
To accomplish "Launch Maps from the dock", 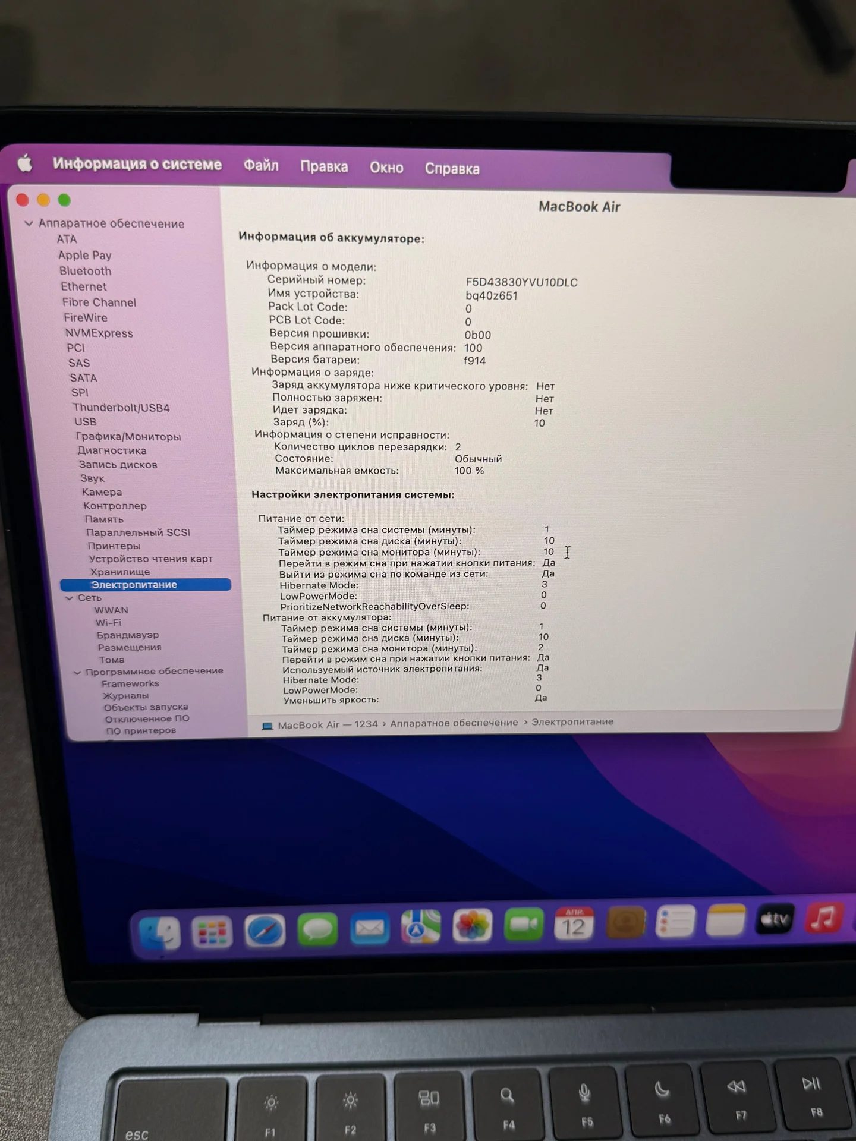I will click(x=421, y=926).
